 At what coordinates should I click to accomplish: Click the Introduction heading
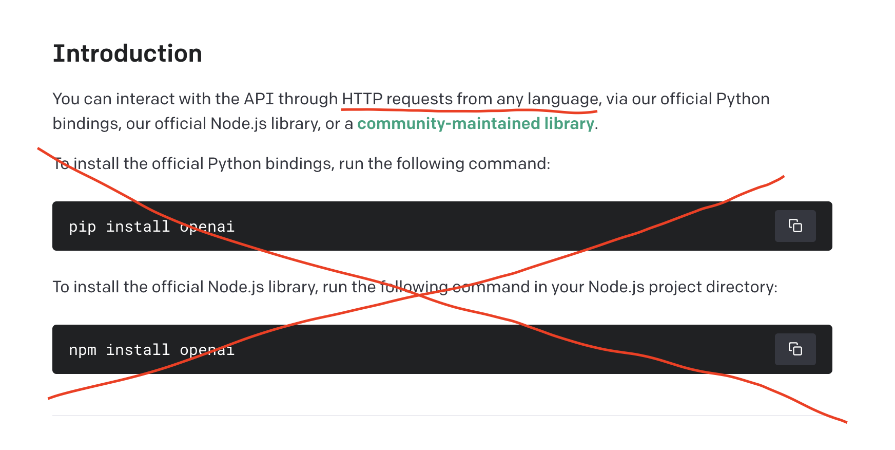[x=127, y=53]
